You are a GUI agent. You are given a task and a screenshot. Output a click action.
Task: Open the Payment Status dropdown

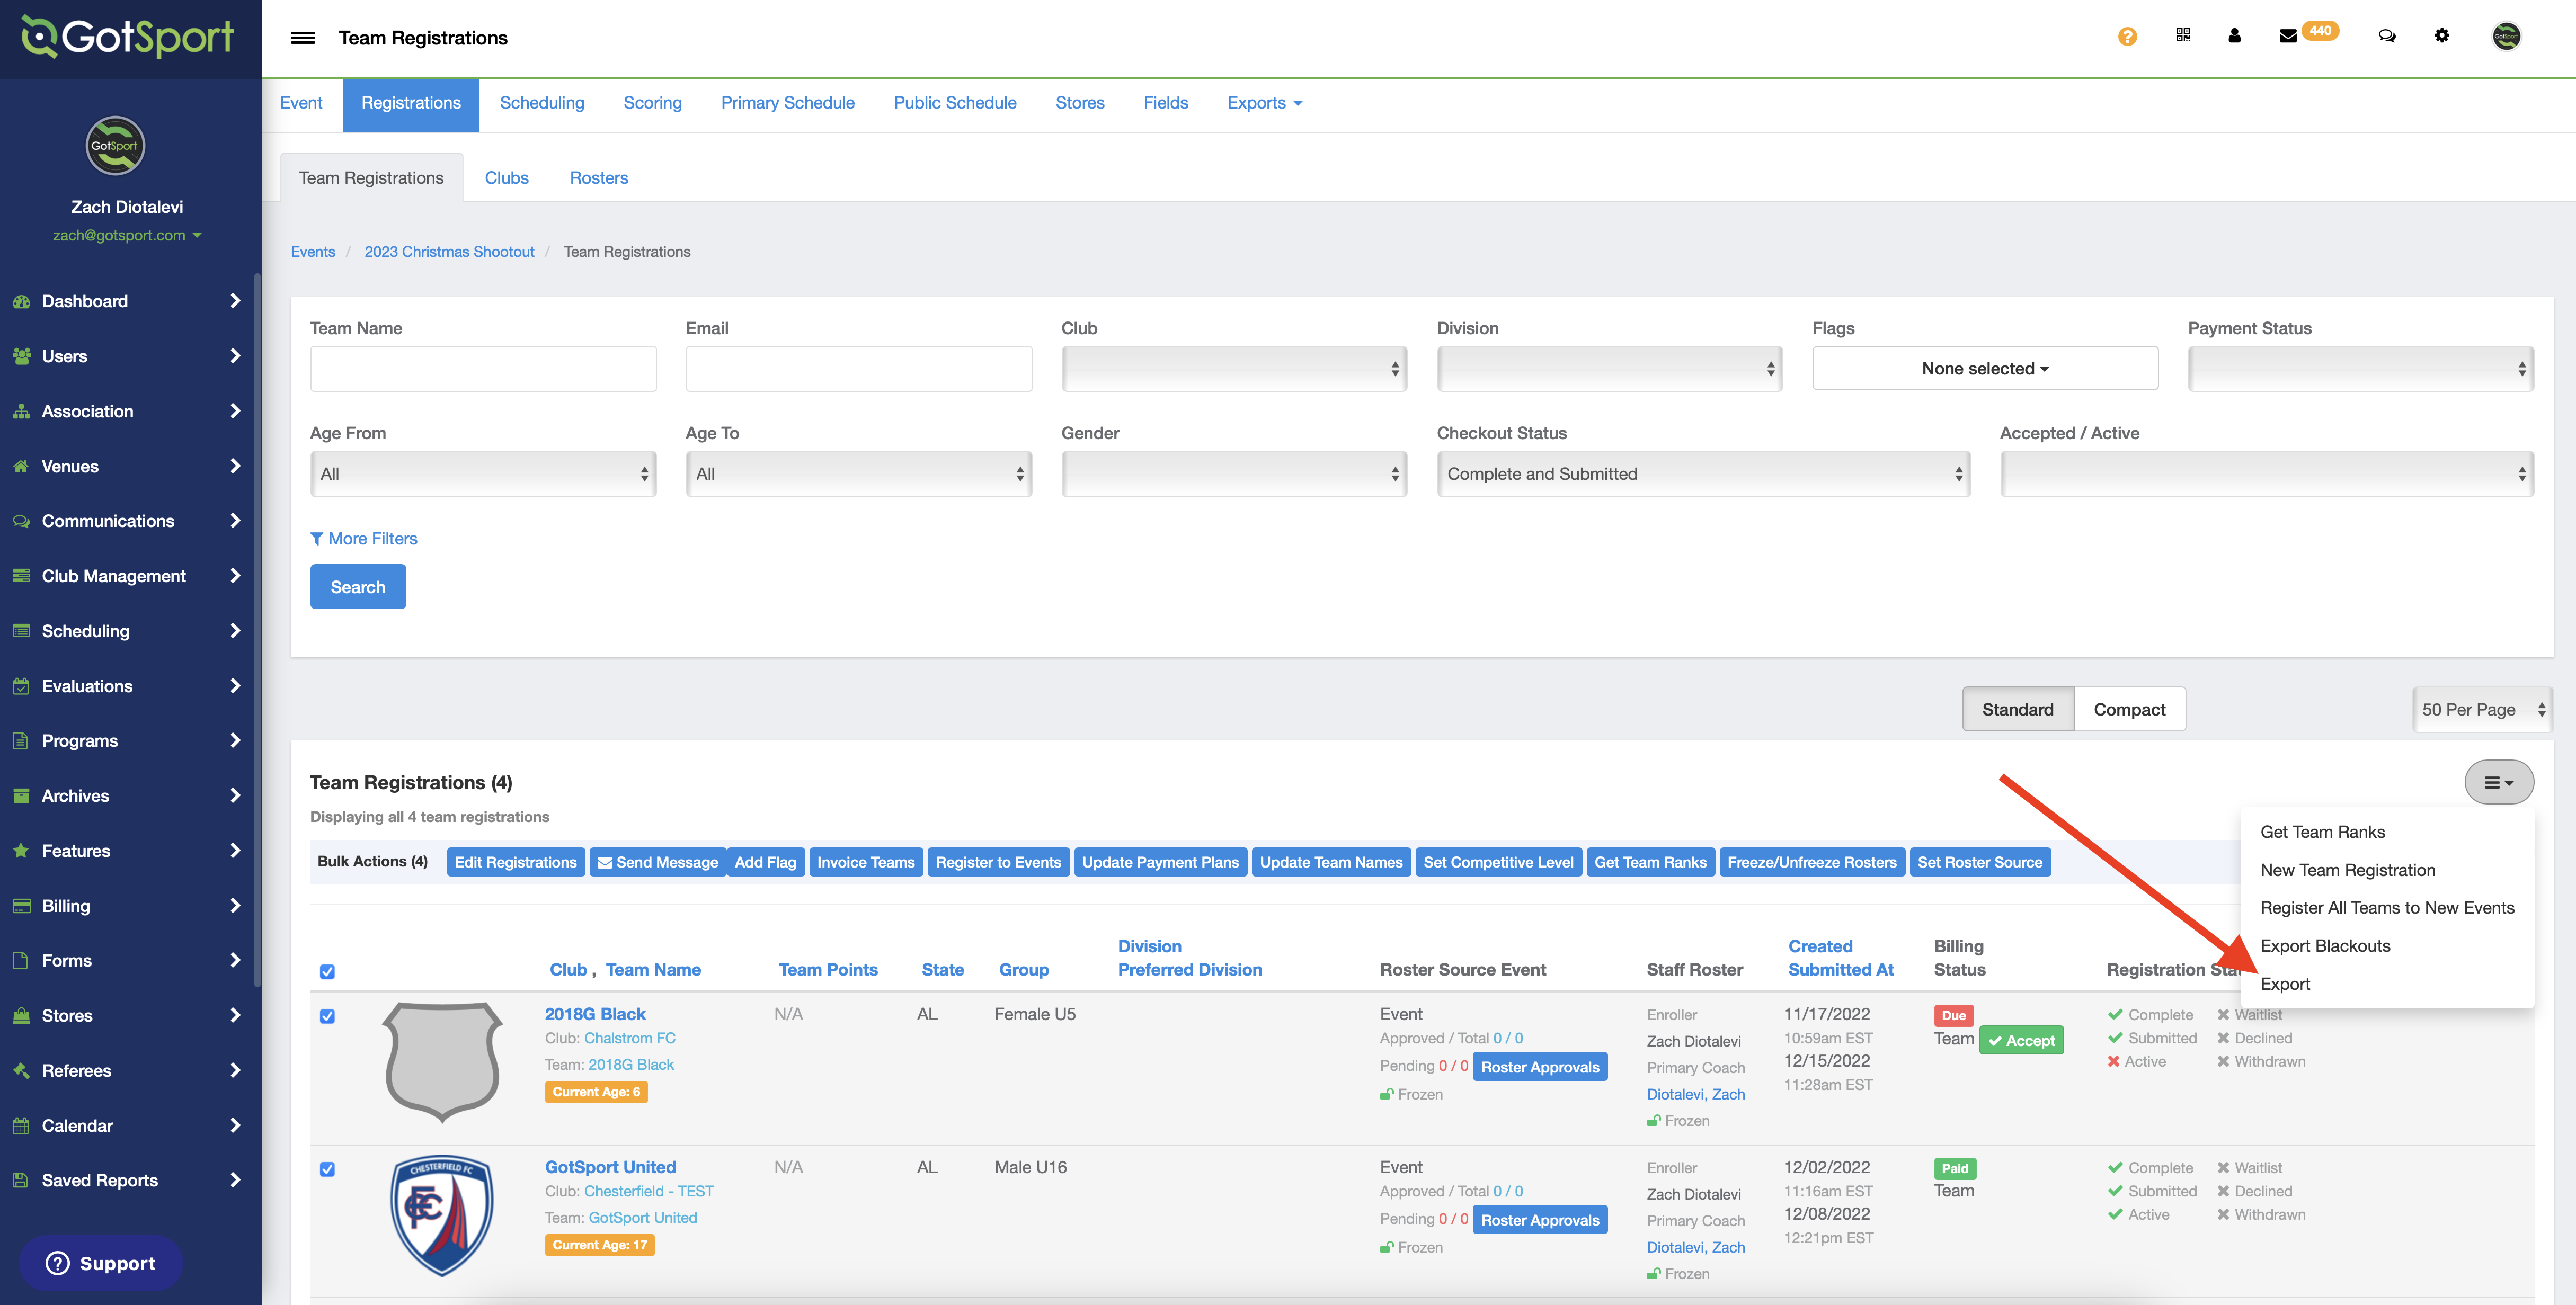pyautogui.click(x=2360, y=369)
